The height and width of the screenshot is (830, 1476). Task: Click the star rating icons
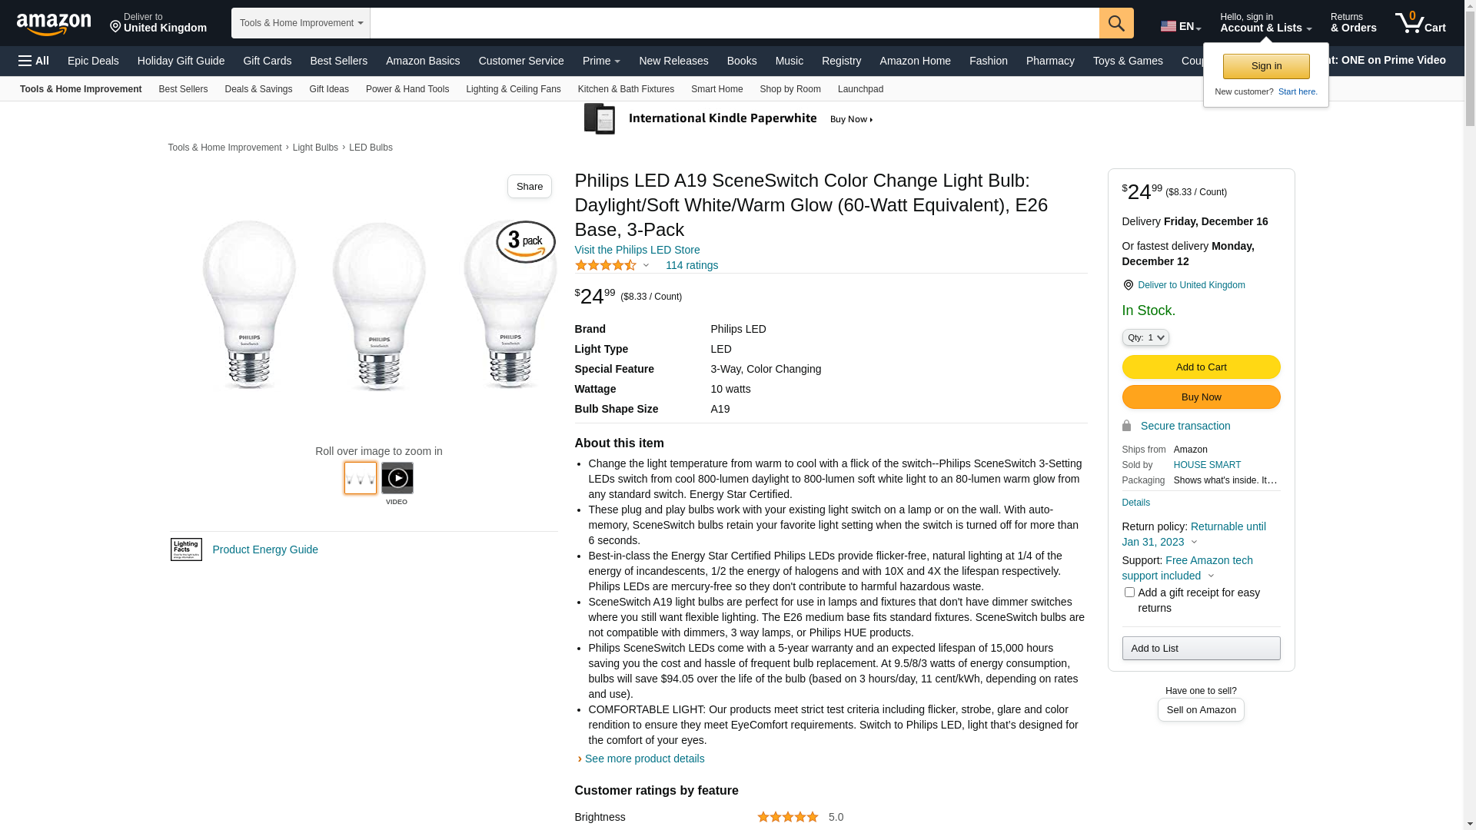pos(606,266)
